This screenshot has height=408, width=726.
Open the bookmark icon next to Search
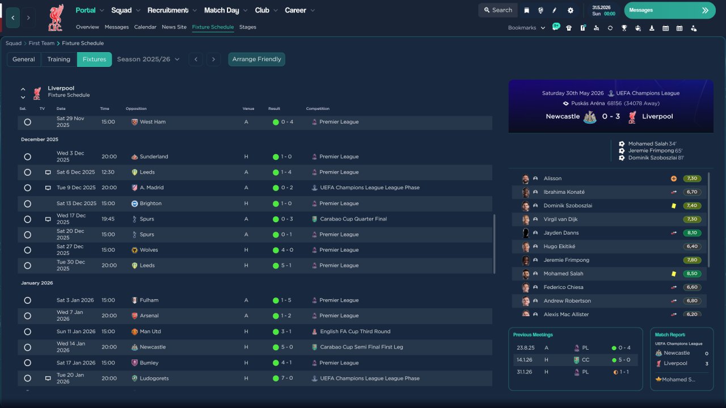coord(527,10)
